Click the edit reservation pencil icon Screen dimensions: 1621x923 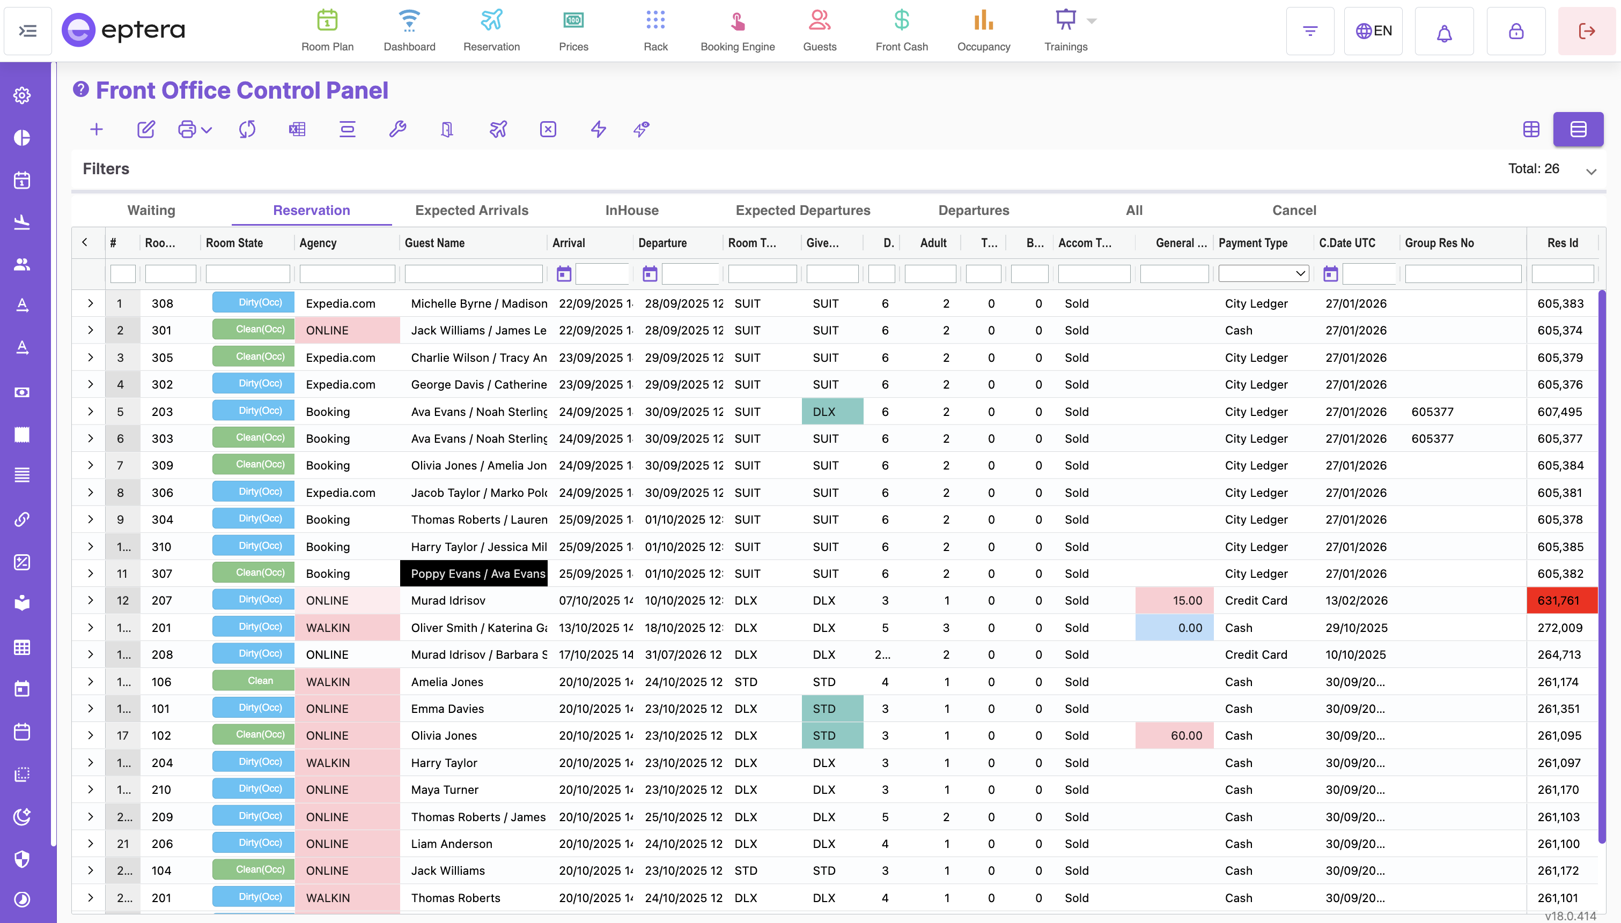(x=146, y=129)
